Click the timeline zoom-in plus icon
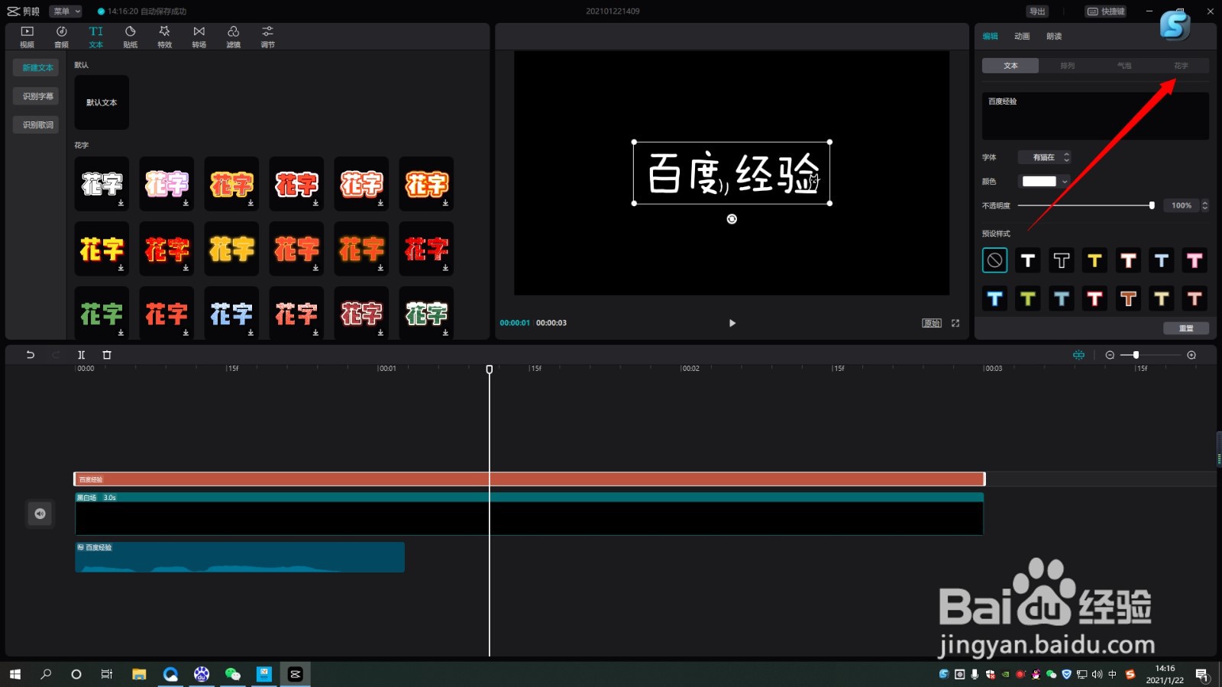Image resolution: width=1222 pixels, height=687 pixels. point(1191,355)
